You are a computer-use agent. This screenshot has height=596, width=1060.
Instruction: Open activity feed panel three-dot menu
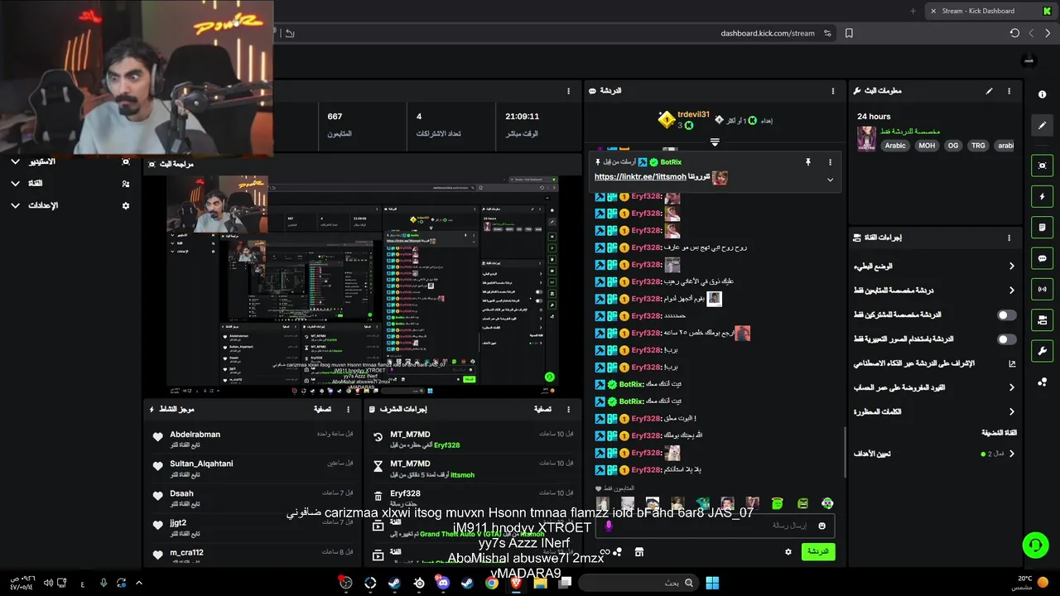[x=348, y=409]
